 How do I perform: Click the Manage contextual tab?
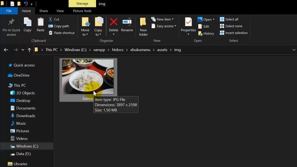(x=82, y=4)
